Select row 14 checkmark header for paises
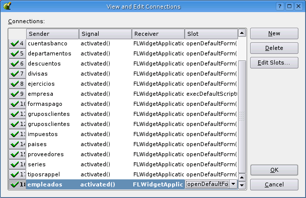The height and width of the screenshot is (198, 306). coord(18,144)
